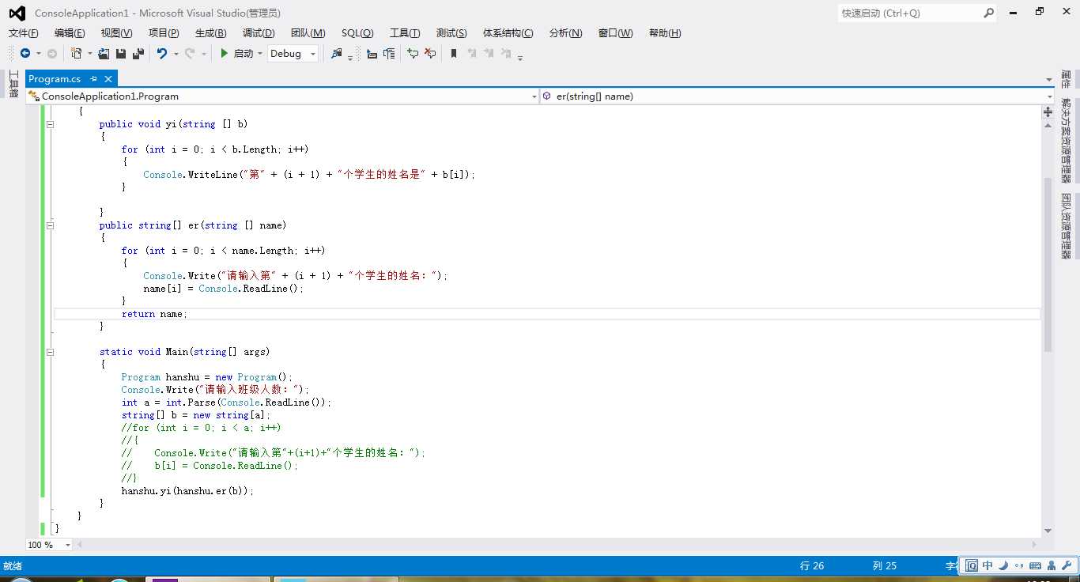Click the increase indent toolbar icon
Image resolution: width=1080 pixels, height=582 pixels.
click(x=389, y=54)
